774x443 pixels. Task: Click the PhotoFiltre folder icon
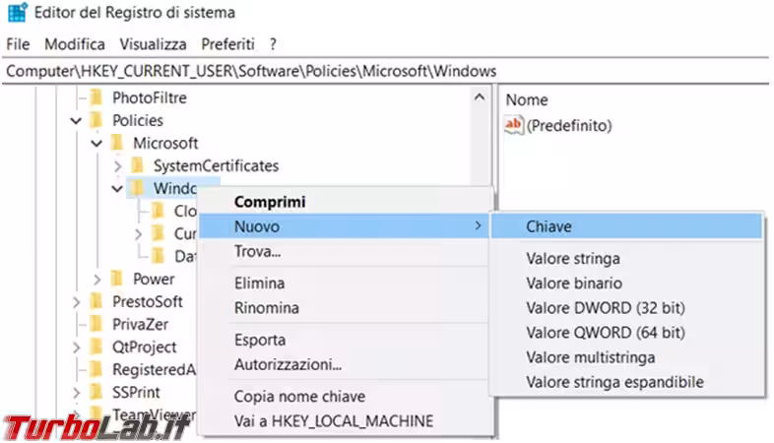pos(96,97)
